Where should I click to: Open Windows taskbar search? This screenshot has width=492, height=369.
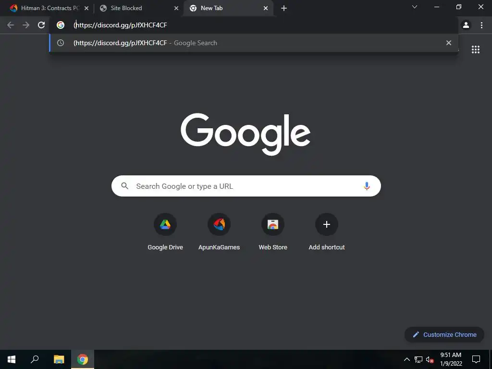pos(35,359)
